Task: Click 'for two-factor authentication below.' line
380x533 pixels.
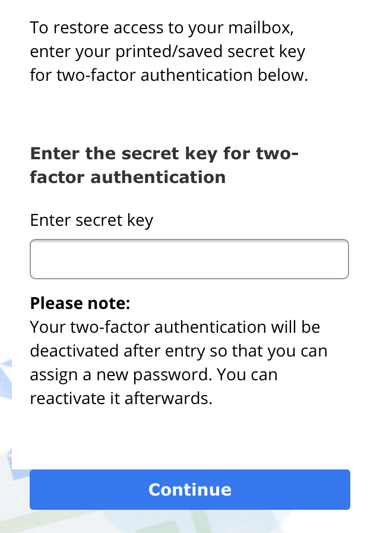Action: [169, 75]
